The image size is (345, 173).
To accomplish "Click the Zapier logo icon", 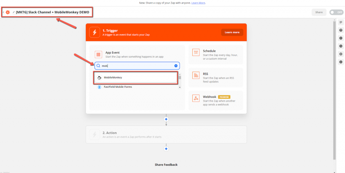I will [8, 12].
